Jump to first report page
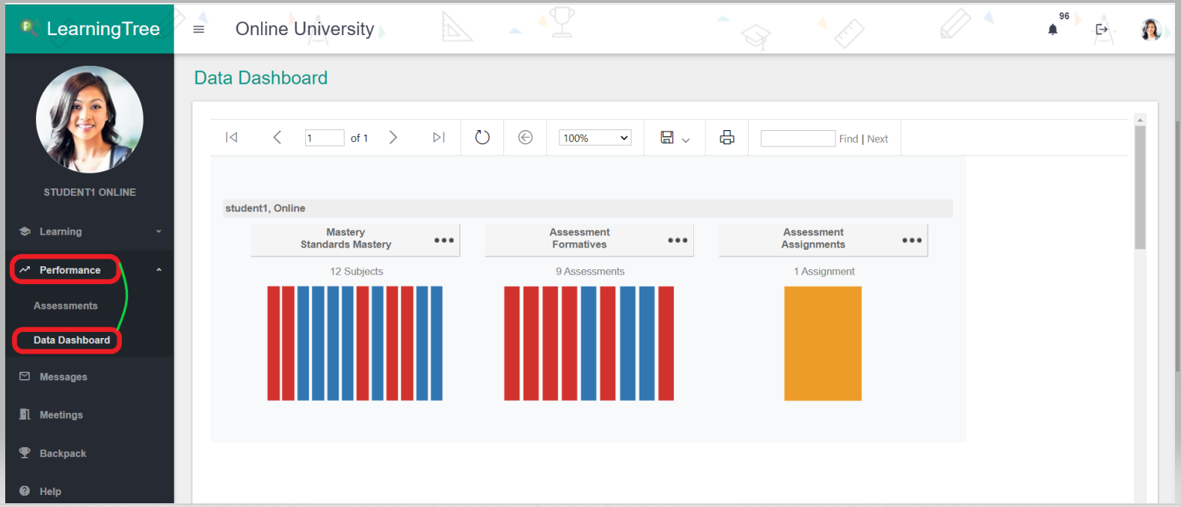 click(x=232, y=138)
